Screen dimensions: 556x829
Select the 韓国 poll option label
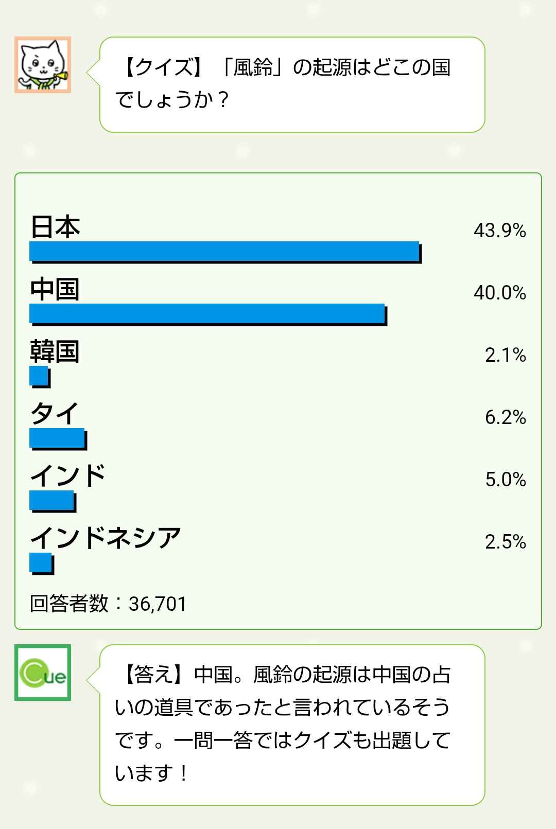point(55,352)
